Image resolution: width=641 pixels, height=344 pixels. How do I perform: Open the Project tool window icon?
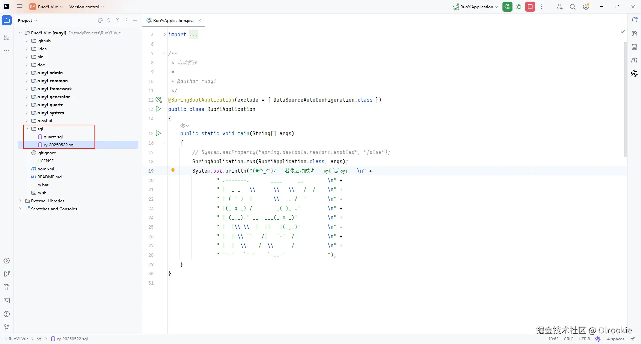click(x=7, y=20)
